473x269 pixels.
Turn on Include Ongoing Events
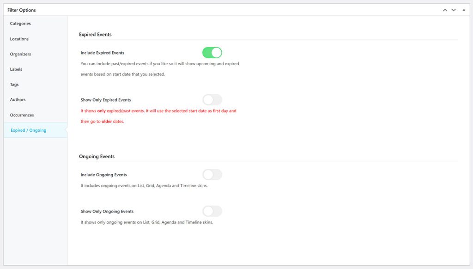point(212,174)
